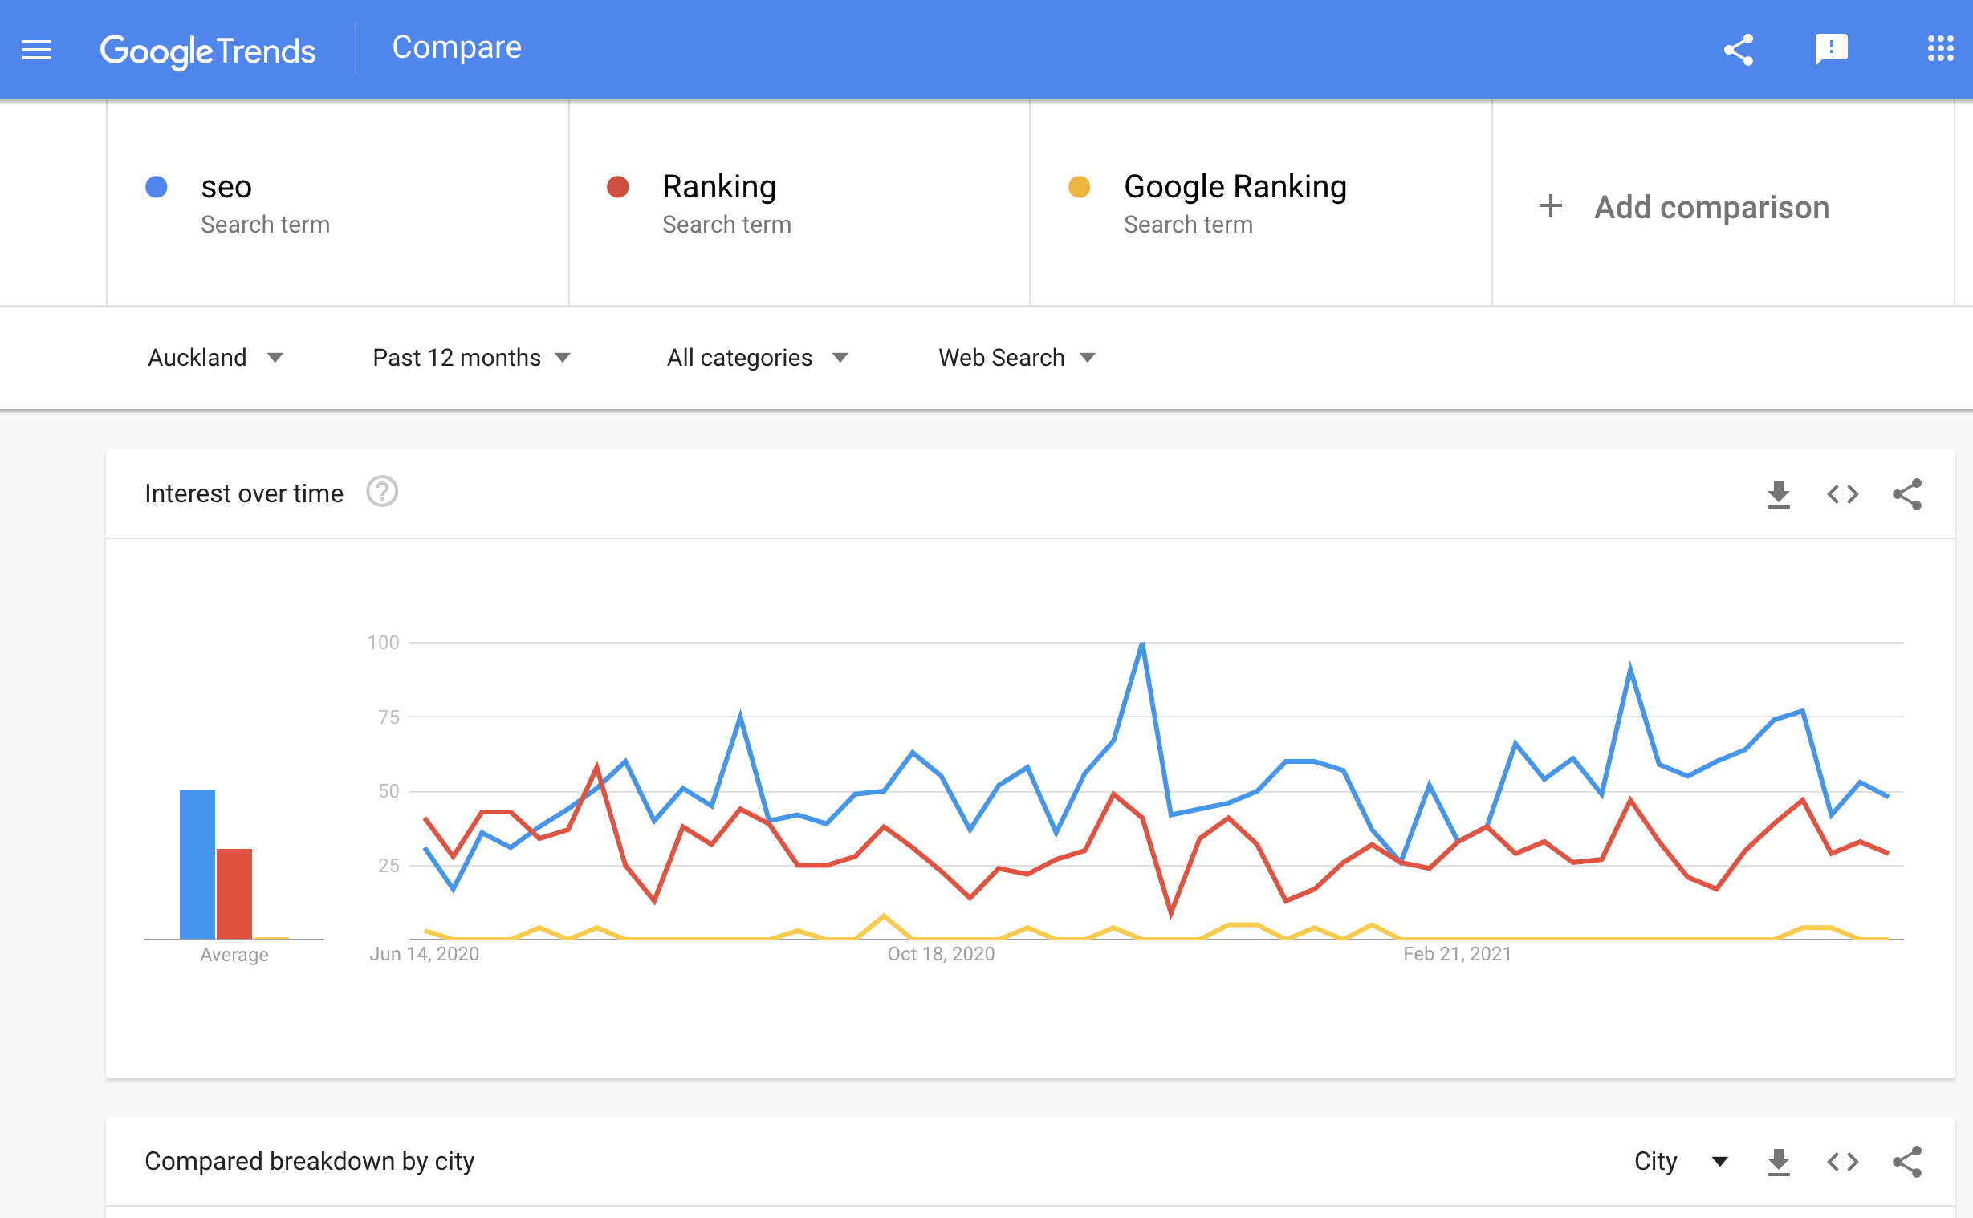Open the Past 12 months time dropdown
The image size is (1973, 1218).
pos(472,357)
